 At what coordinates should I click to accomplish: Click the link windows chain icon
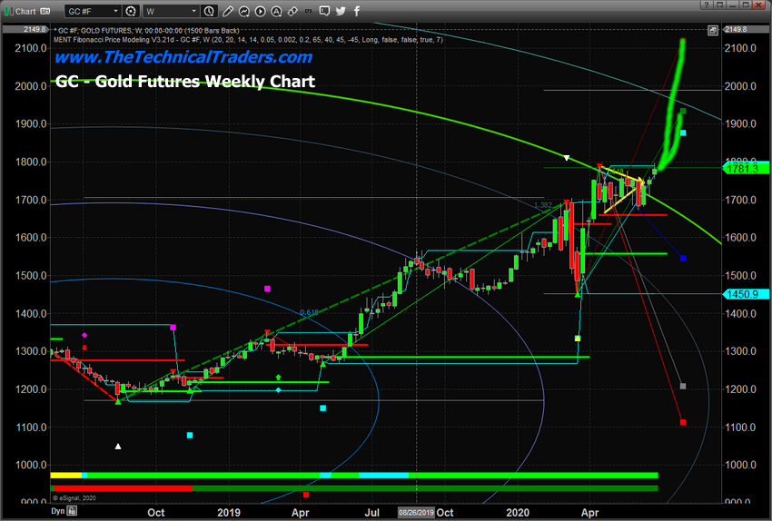pos(292,11)
